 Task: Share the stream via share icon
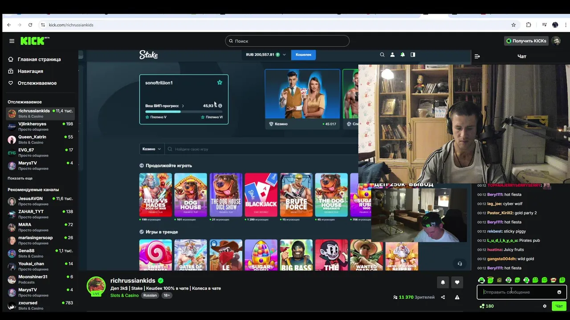[x=443, y=297]
